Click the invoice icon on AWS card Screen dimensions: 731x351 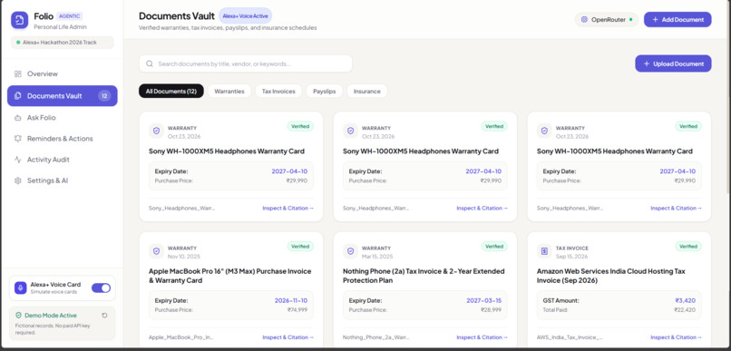click(x=544, y=251)
